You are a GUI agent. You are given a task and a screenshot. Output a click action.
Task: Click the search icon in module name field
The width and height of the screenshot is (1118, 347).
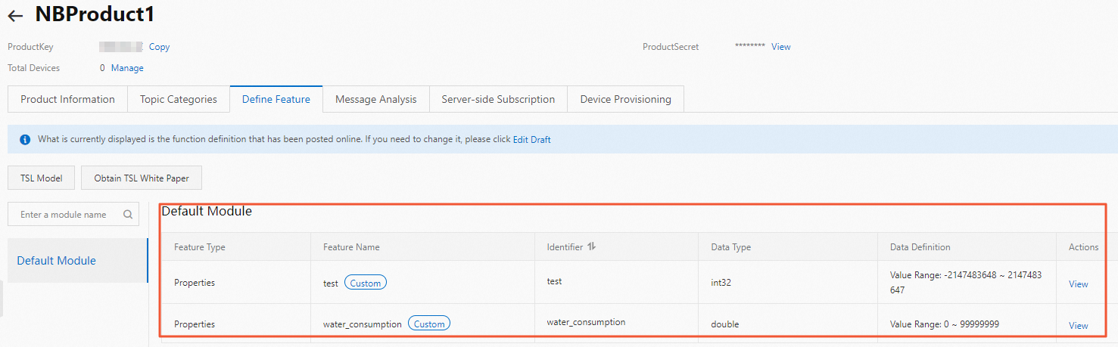tap(128, 215)
